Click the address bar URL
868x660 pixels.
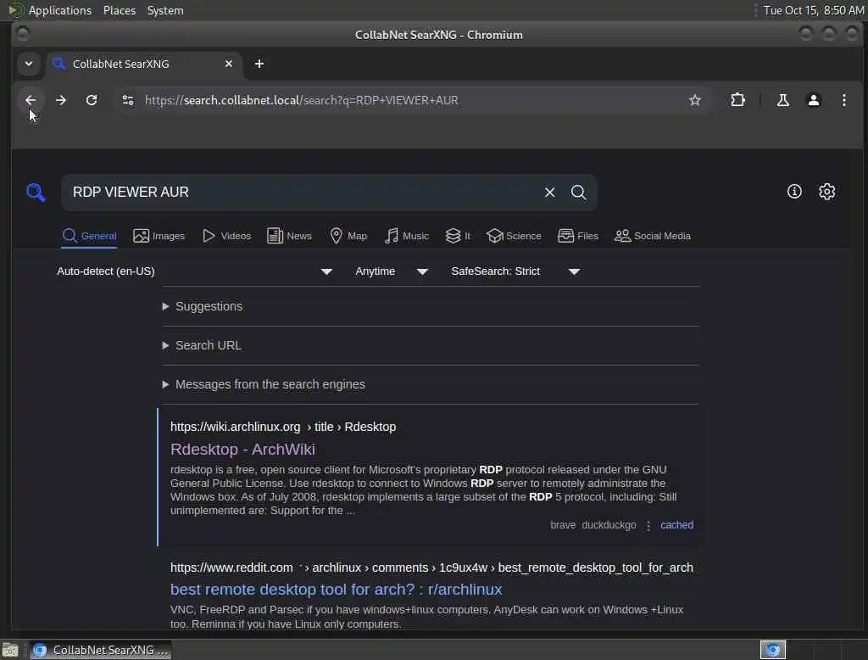(302, 100)
